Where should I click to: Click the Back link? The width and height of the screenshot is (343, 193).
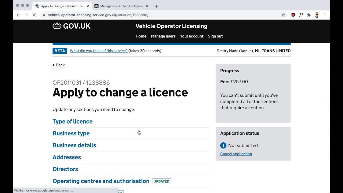pos(59,65)
